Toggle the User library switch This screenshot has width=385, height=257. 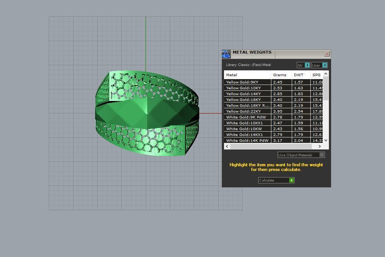(x=319, y=65)
